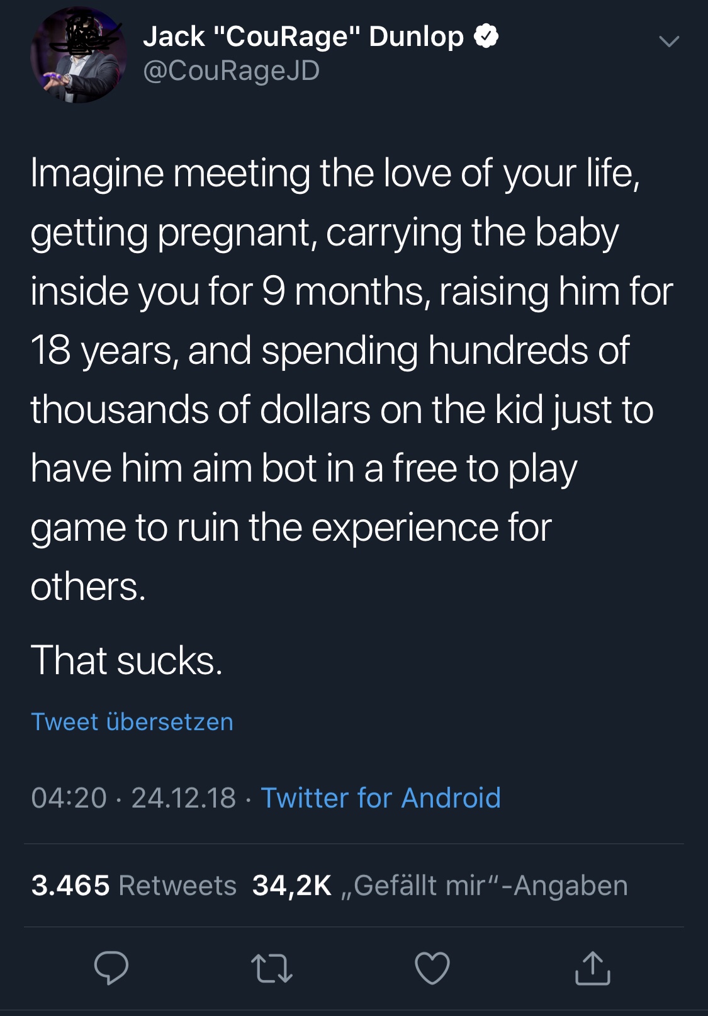Tap the retweet arrows icon

pyautogui.click(x=271, y=969)
